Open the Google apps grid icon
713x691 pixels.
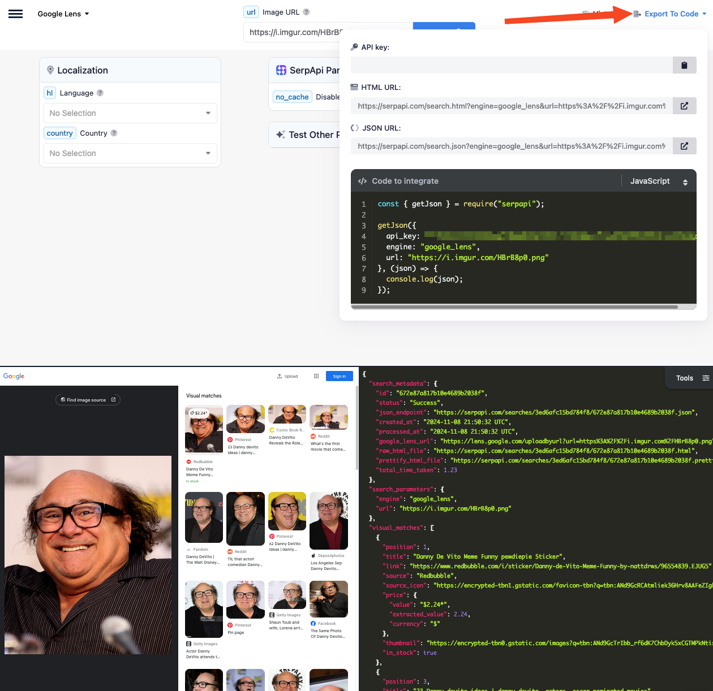point(316,376)
